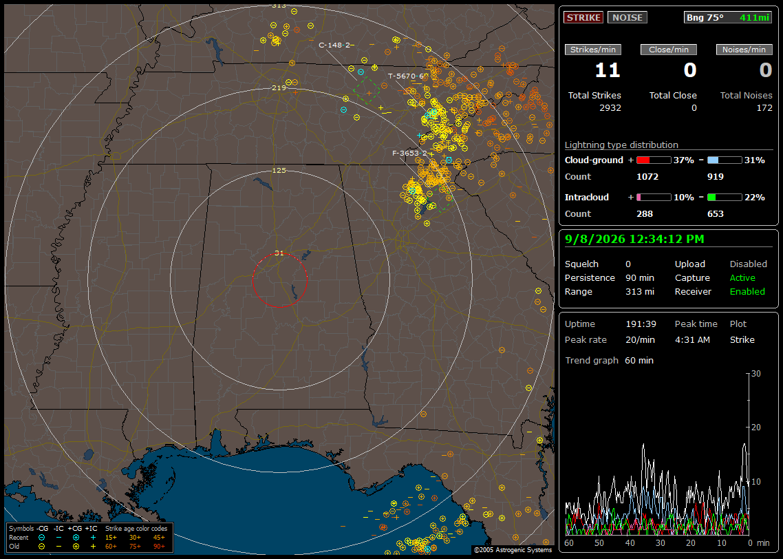The width and height of the screenshot is (783, 559).
Task: Click the positive intracloud pink bar
Action: 654,198
